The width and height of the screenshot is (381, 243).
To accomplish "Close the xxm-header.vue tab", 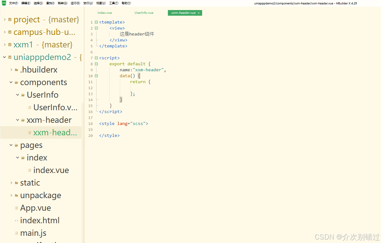I will pos(199,13).
